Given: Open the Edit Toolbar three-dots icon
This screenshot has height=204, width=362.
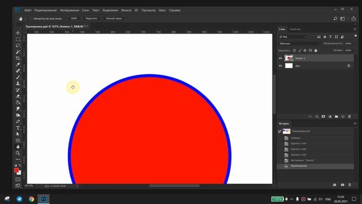Looking at the screenshot, I should 18,159.
